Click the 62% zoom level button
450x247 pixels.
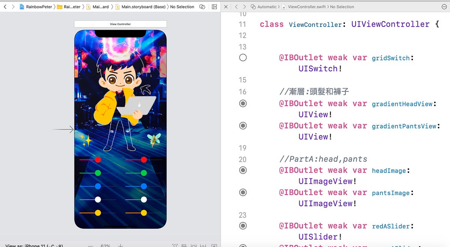coord(105,246)
